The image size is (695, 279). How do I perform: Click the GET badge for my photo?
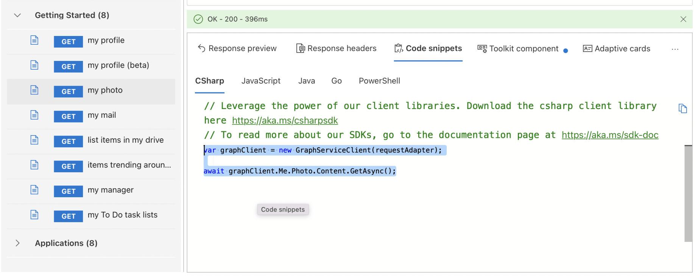pos(68,91)
